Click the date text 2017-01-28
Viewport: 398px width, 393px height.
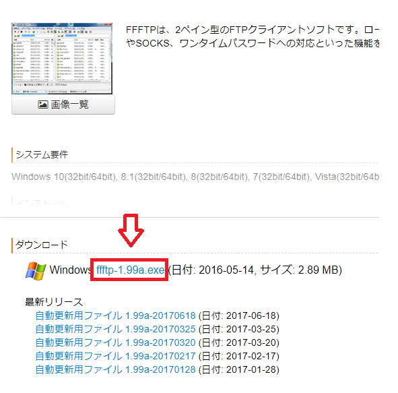239,369
